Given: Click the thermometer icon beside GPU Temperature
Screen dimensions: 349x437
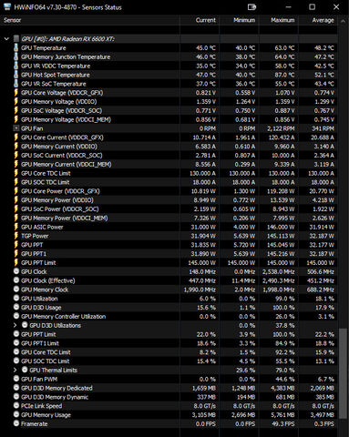Looking at the screenshot, I should click(x=16, y=48).
